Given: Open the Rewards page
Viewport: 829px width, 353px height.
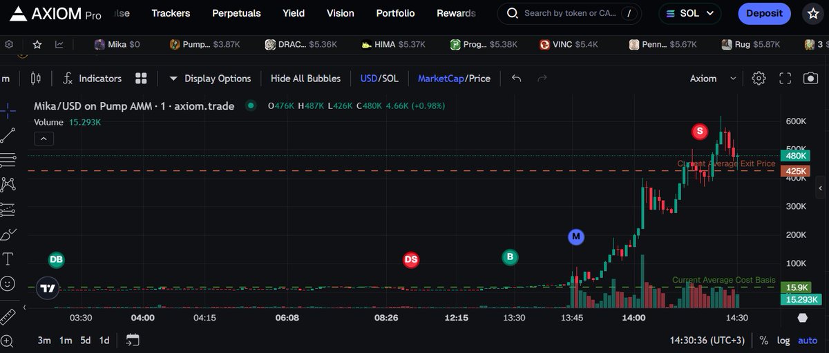Looking at the screenshot, I should 456,13.
